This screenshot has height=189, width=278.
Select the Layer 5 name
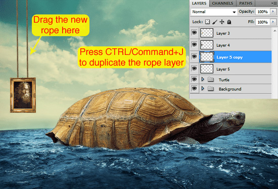click(223, 69)
